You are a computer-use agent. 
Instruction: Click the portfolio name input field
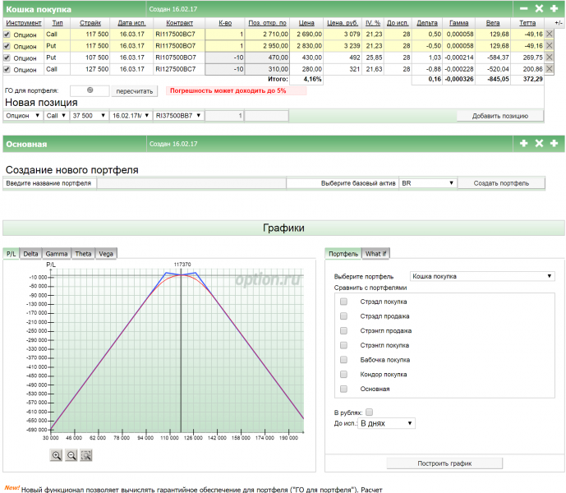coord(191,183)
